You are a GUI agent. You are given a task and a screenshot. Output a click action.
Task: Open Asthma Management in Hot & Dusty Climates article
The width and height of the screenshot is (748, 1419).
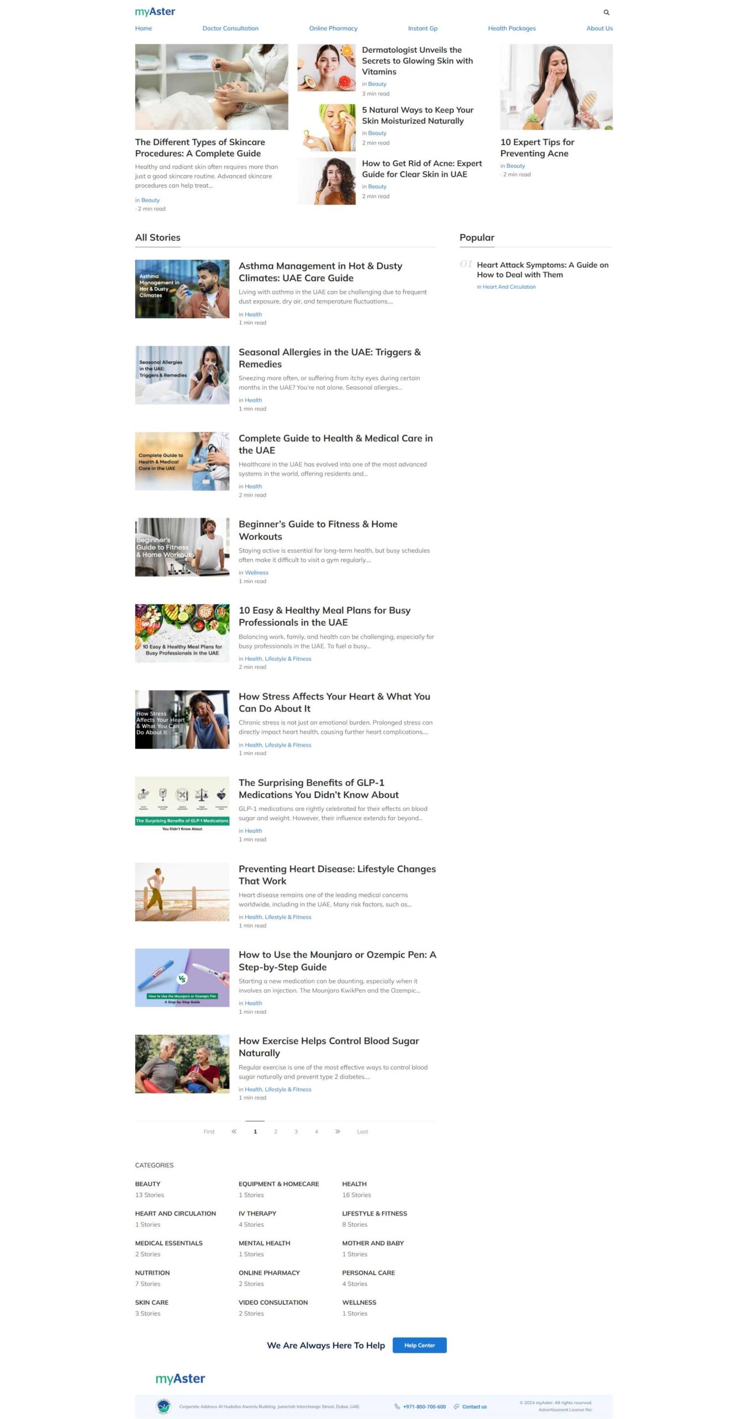[x=320, y=272]
